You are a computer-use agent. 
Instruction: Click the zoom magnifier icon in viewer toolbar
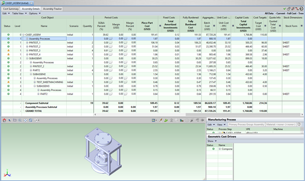click(20, 120)
